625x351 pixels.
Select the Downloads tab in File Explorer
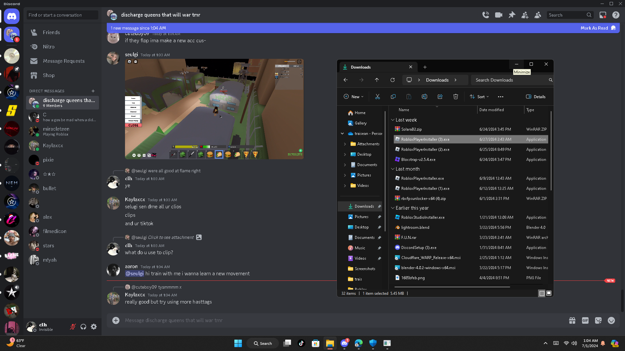[378, 67]
